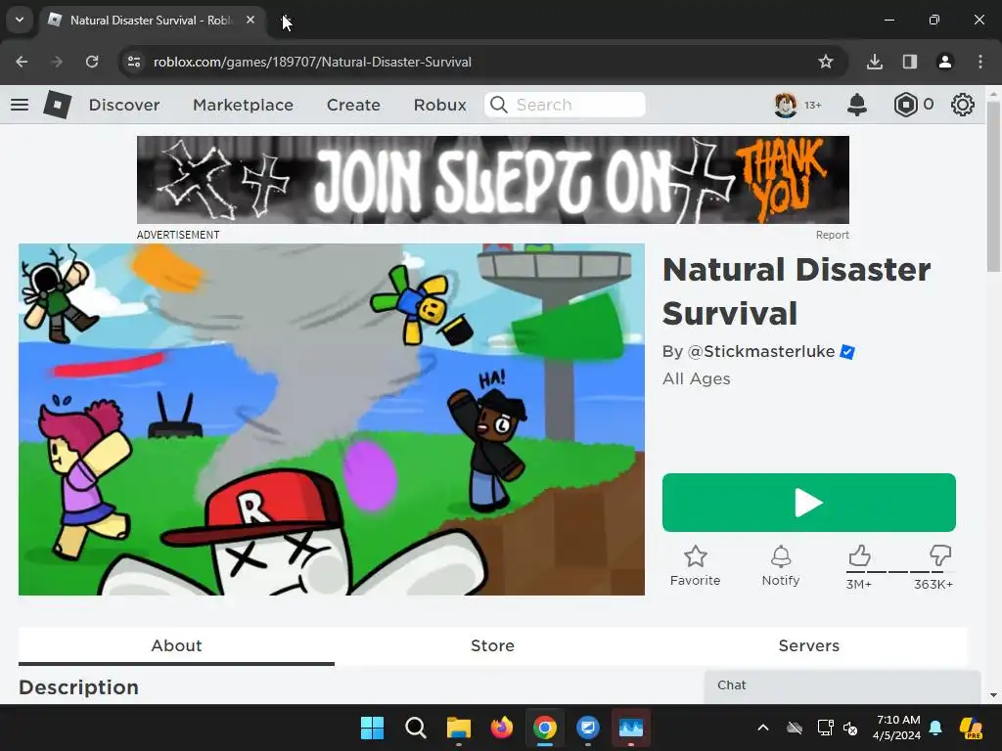Open the Marketplace menu item

tap(243, 105)
